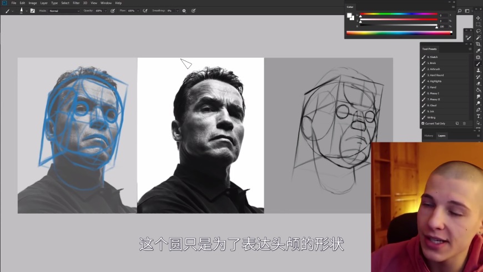Select the Pen tool

478,110
